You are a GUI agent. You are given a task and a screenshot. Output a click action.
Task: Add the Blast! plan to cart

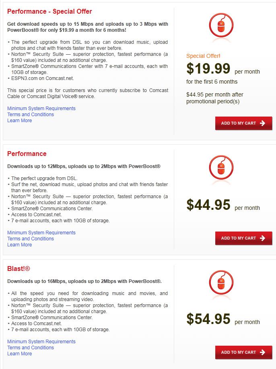tap(243, 353)
